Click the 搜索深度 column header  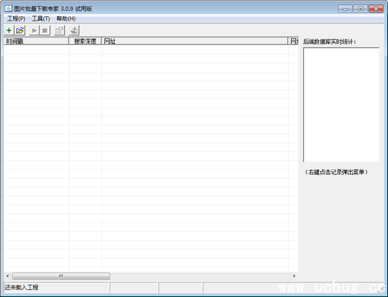point(85,41)
